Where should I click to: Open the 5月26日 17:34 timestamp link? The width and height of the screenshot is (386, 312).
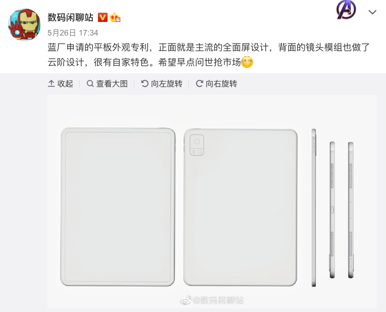(73, 33)
